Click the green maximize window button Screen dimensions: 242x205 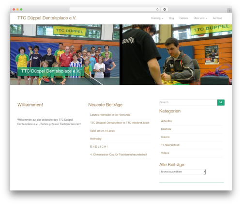(21, 9)
